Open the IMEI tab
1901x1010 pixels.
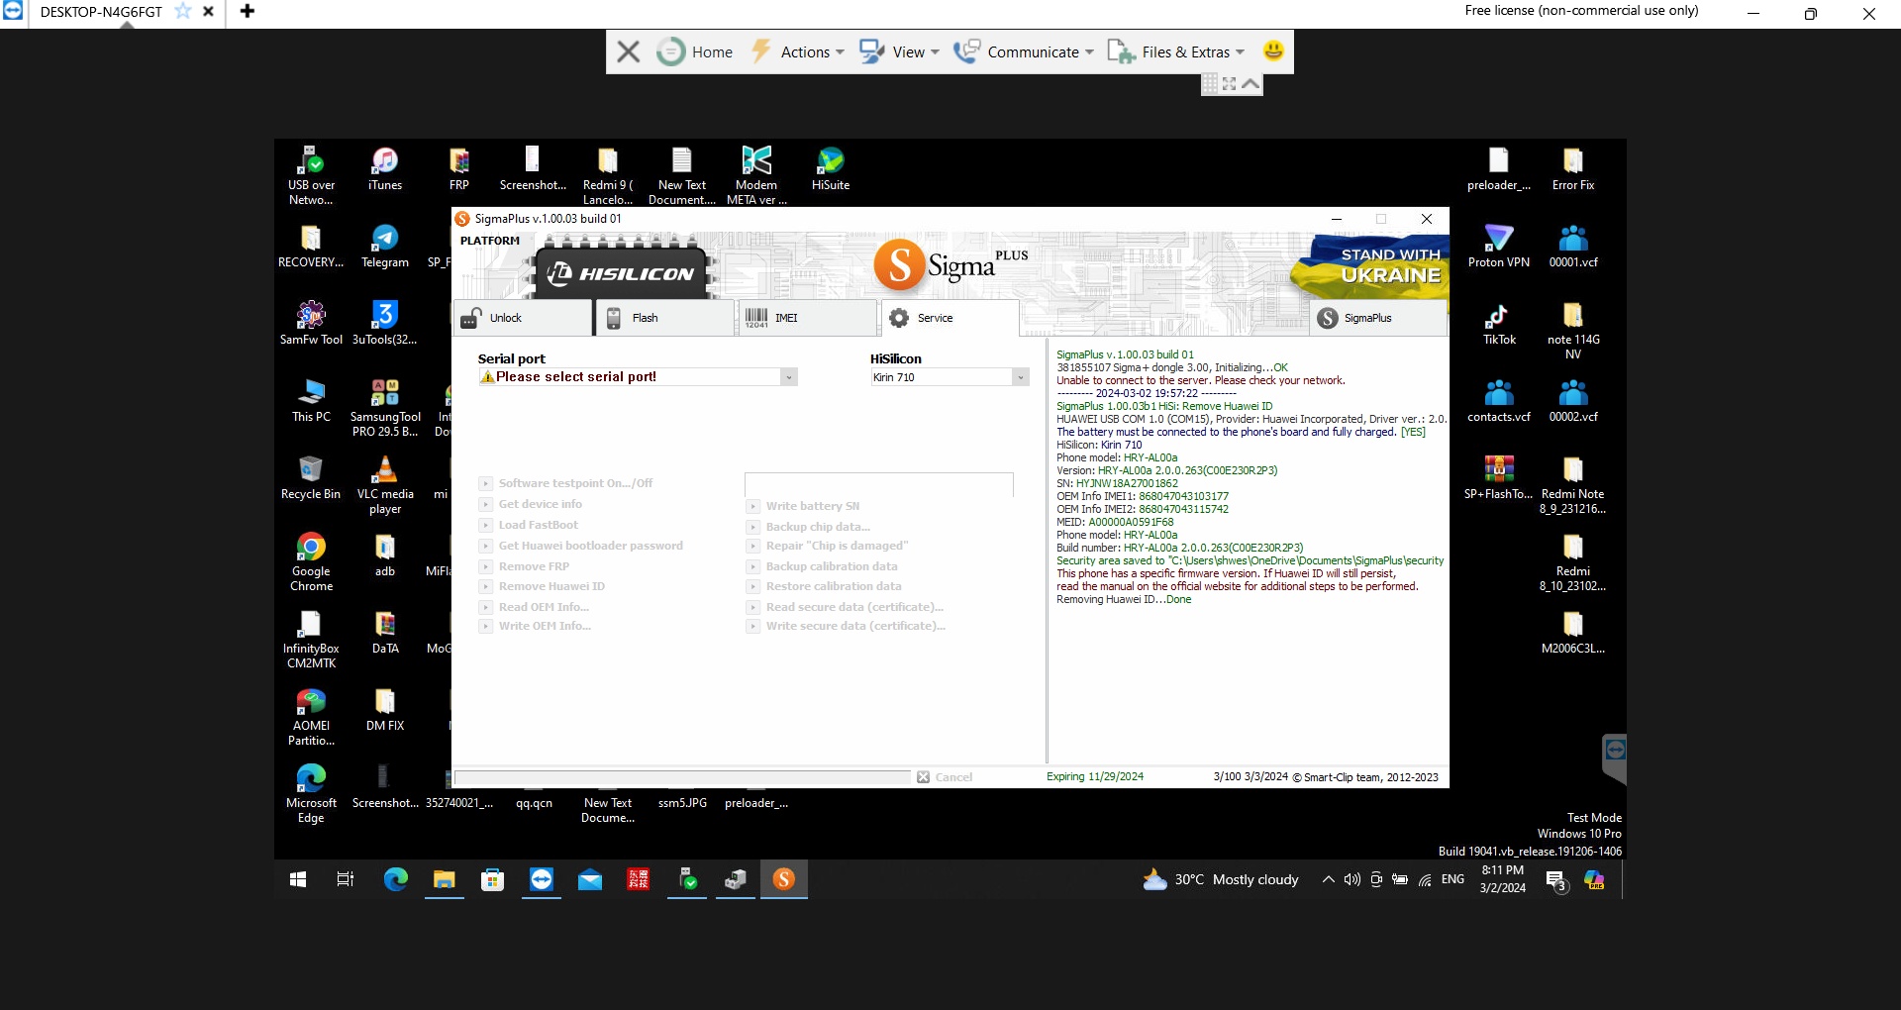click(x=808, y=318)
